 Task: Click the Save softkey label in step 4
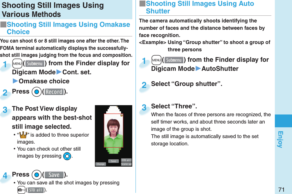(54, 175)
